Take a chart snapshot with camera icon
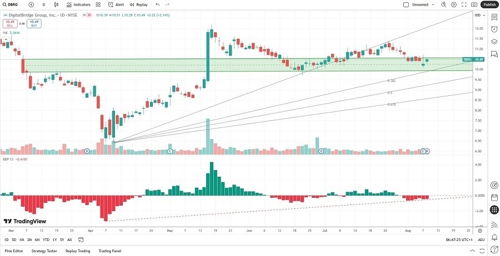Image resolution: width=500 pixels, height=256 pixels. tap(474, 5)
